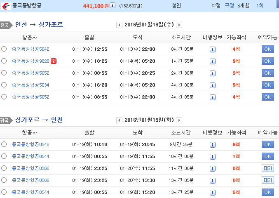
Task: Click OK button for 5052 arriving 20:25
Action: (267, 73)
